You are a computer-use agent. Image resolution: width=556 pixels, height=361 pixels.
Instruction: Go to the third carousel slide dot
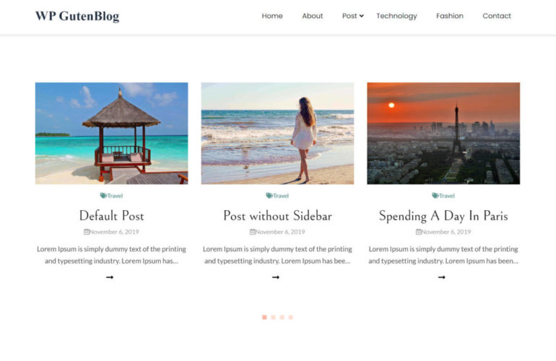coord(282,317)
